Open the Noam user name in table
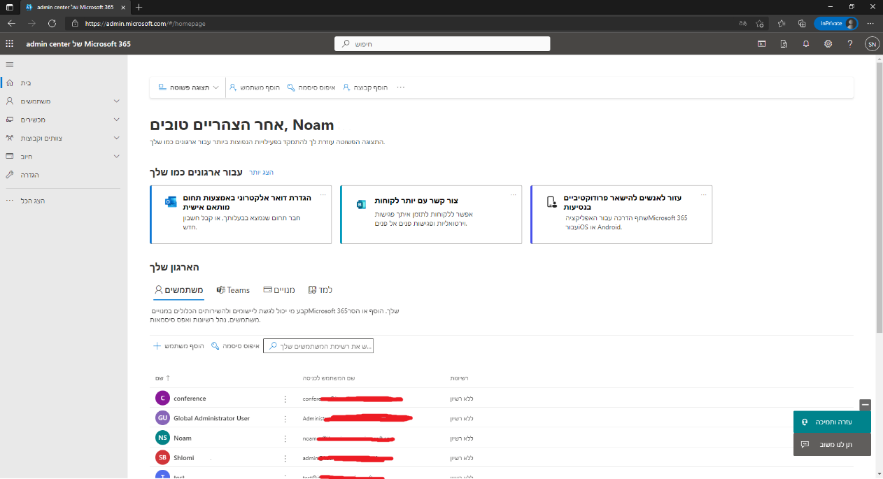The image size is (883, 479). coord(182,438)
